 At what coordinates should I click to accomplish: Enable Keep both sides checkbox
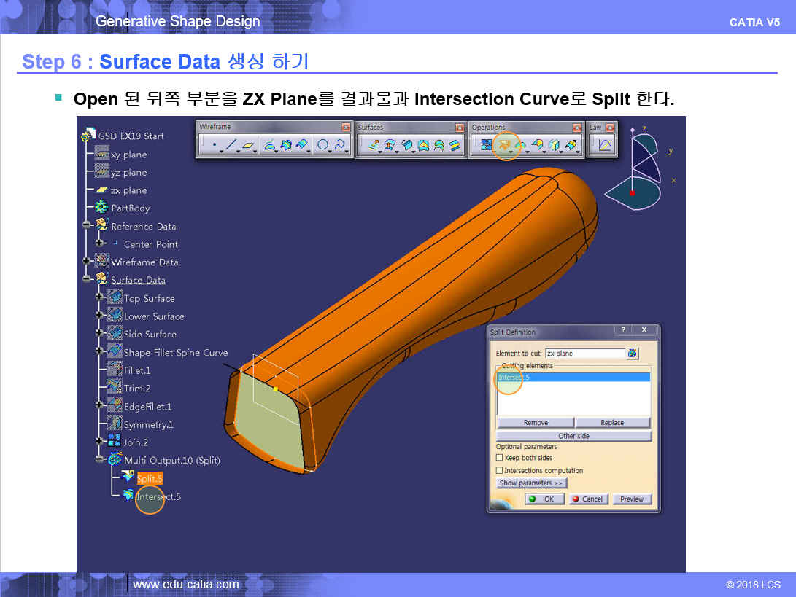(x=500, y=458)
